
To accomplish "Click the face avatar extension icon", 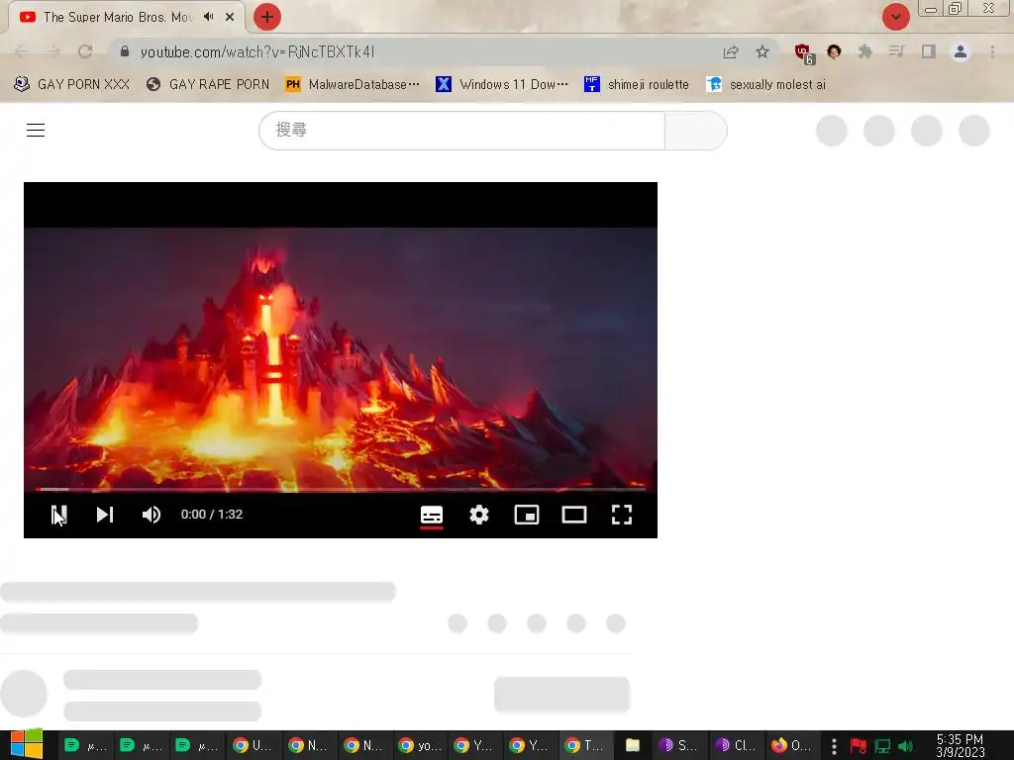I will (x=834, y=51).
